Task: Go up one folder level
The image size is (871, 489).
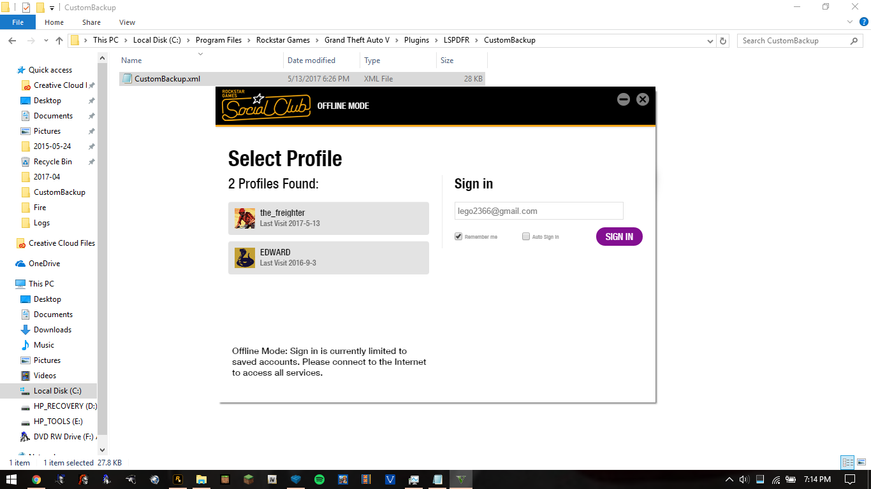Action: 59,41
